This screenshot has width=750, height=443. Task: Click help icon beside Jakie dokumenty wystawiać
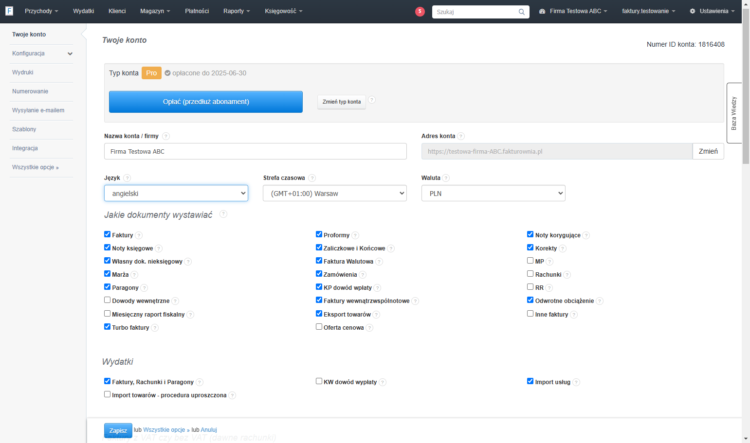pos(223,214)
